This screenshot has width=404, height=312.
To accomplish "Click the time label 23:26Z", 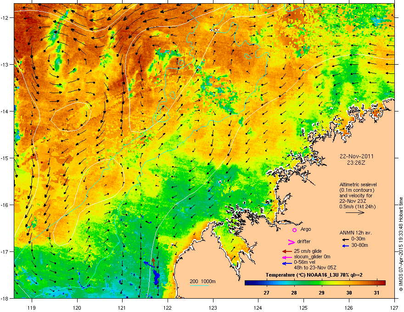I will coord(356,163).
